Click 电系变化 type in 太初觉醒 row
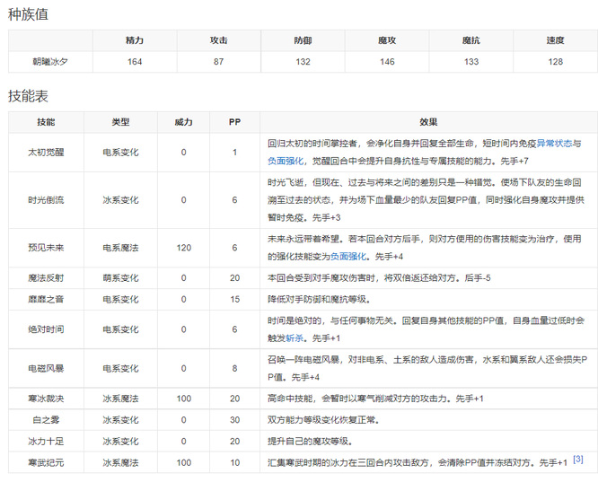 (120, 153)
